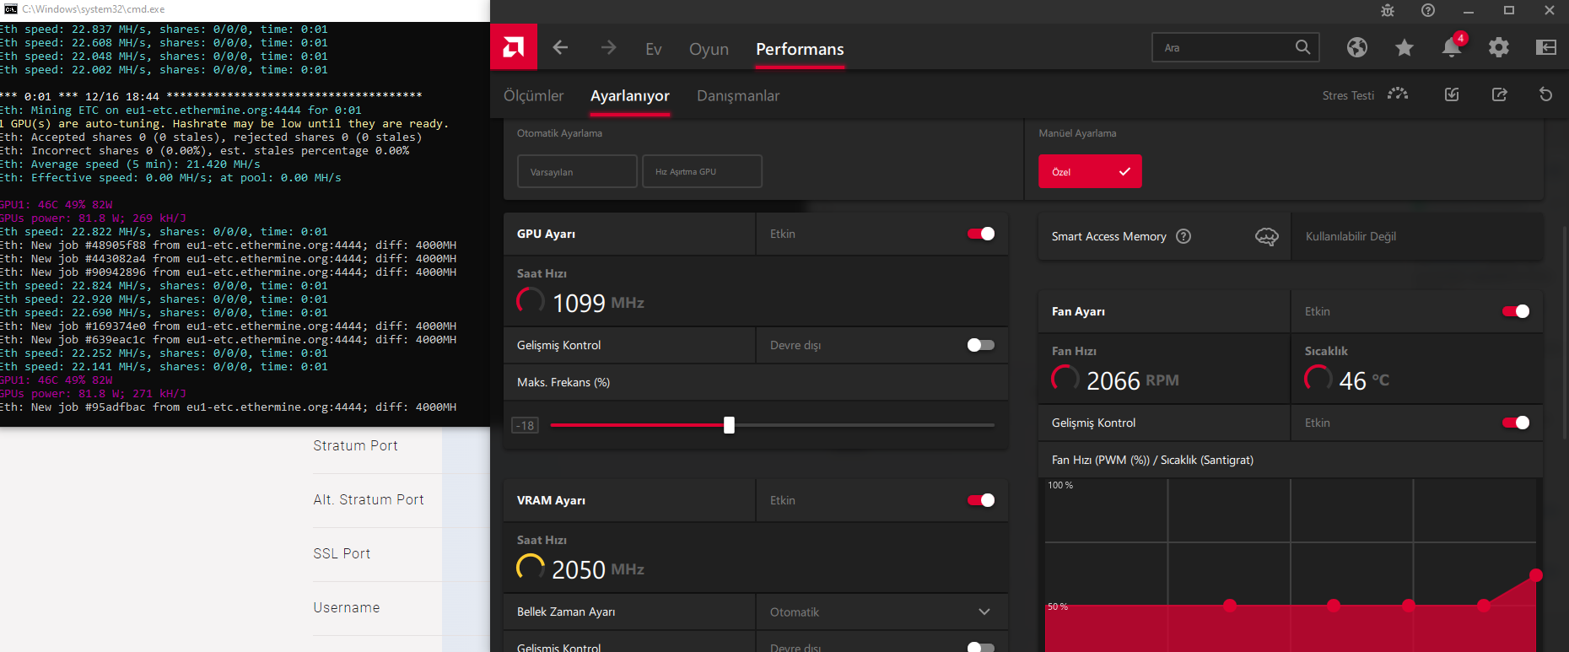The height and width of the screenshot is (652, 1569).
Task: Go back with the left arrow icon
Action: [560, 47]
